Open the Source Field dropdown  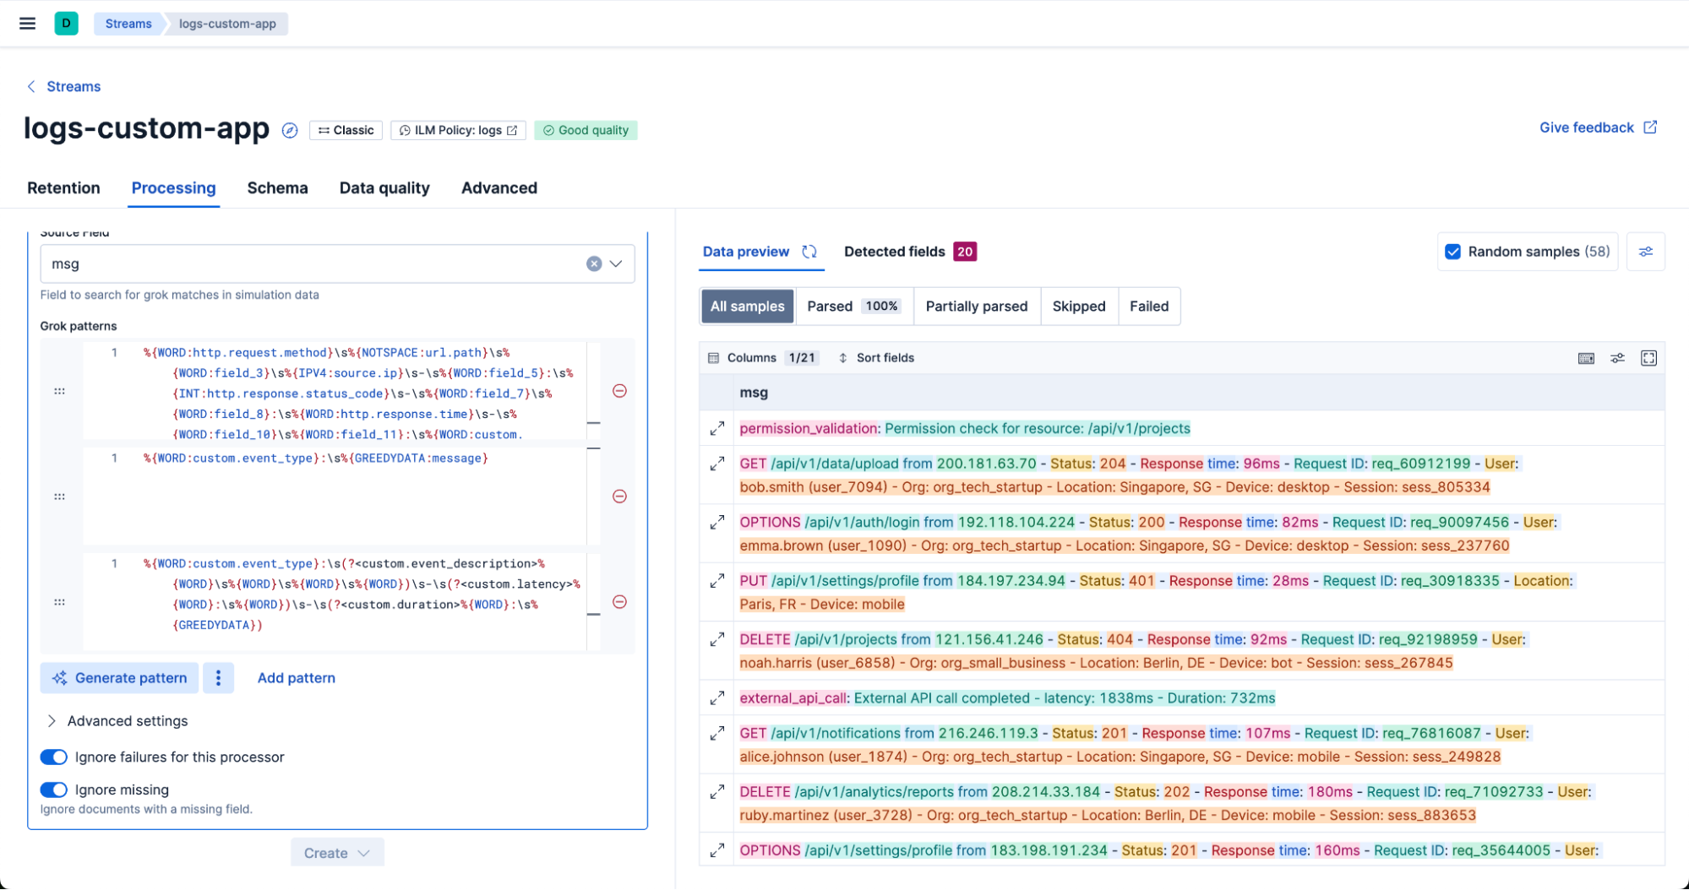tap(616, 263)
